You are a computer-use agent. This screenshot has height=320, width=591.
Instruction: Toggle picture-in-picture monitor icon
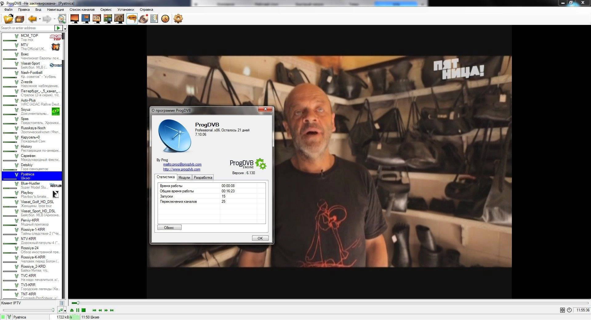click(86, 19)
